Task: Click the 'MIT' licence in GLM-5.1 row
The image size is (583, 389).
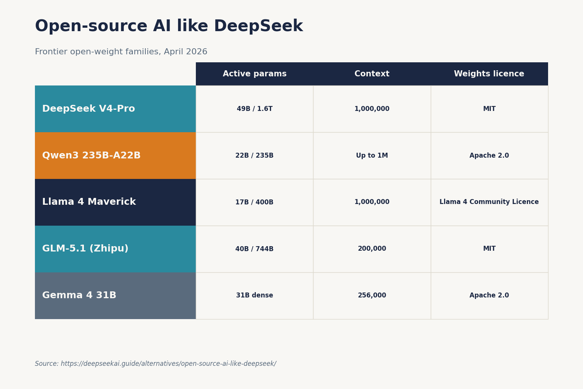Action: (489, 249)
